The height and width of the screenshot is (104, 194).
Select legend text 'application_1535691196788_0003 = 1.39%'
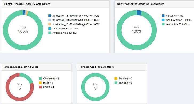pos(76,20)
